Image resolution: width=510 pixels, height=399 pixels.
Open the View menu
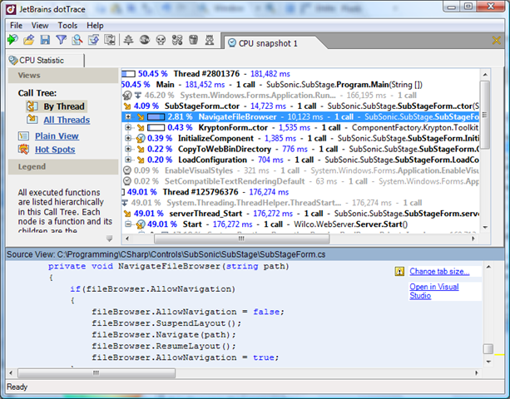[x=40, y=25]
